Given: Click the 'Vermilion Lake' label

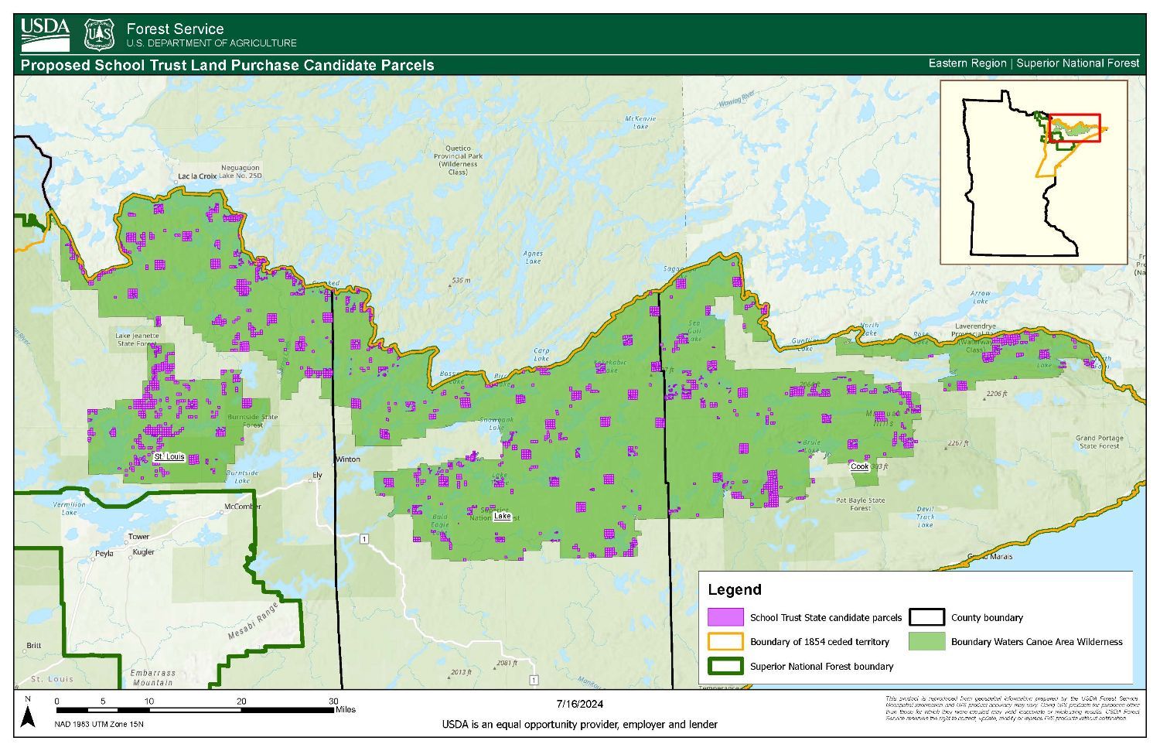Looking at the screenshot, I should 70,508.
